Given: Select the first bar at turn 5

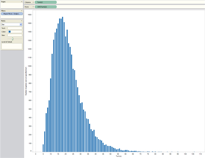Looking at the screenshot, I should point(43,148).
